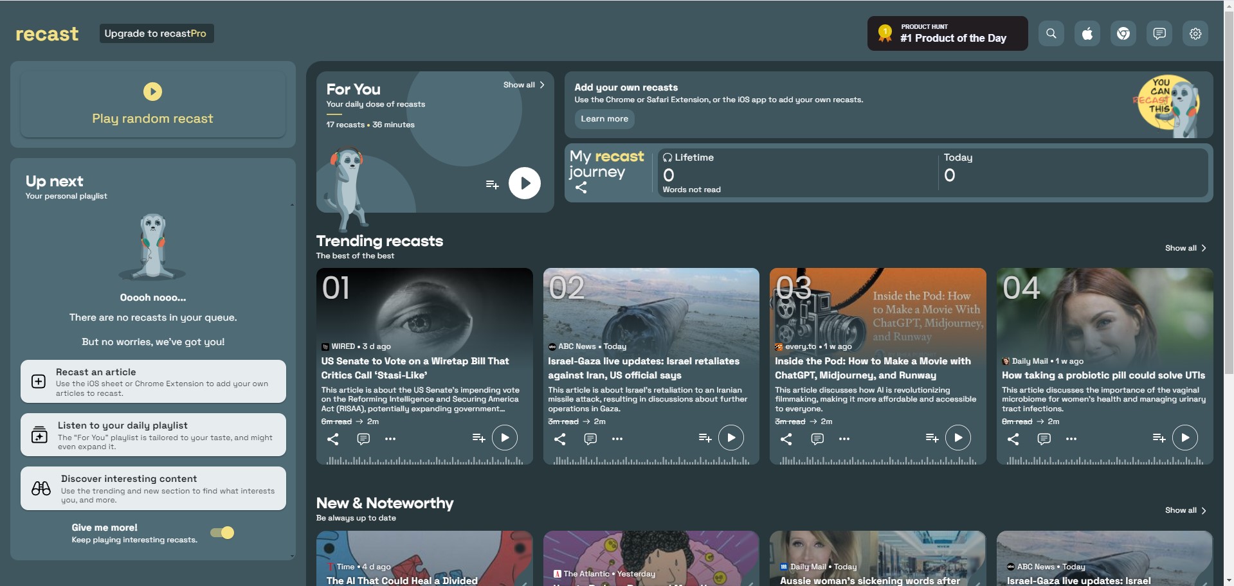Click the recast logo
1234x586 pixels.
pos(47,33)
